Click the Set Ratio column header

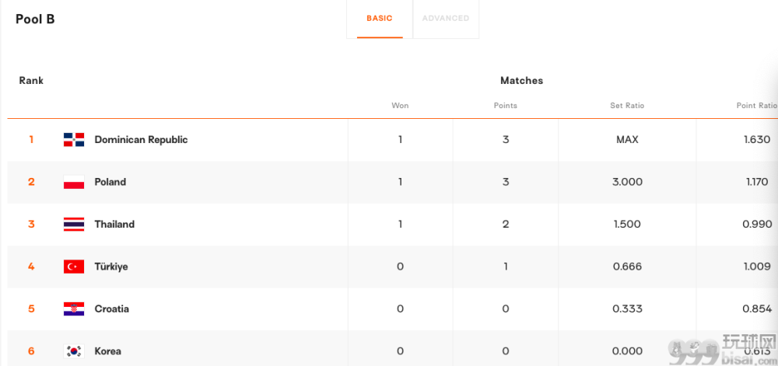pyautogui.click(x=627, y=106)
